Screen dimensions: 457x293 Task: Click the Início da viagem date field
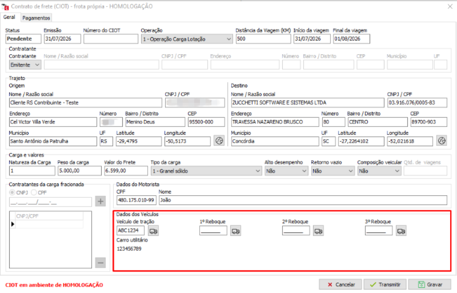312,39
